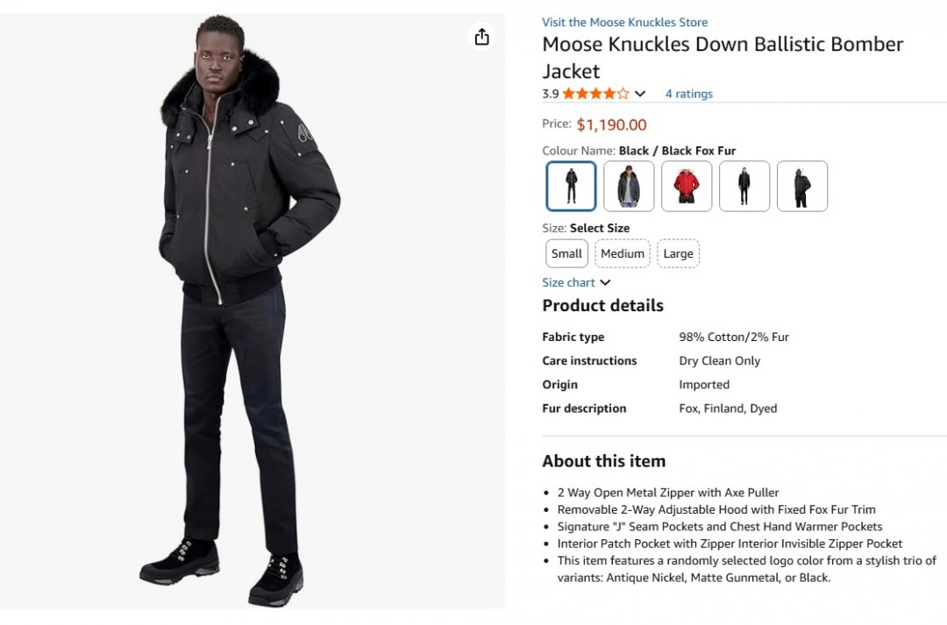This screenshot has width=947, height=625.
Task: Click the 3.9 rating number
Action: coord(550,94)
